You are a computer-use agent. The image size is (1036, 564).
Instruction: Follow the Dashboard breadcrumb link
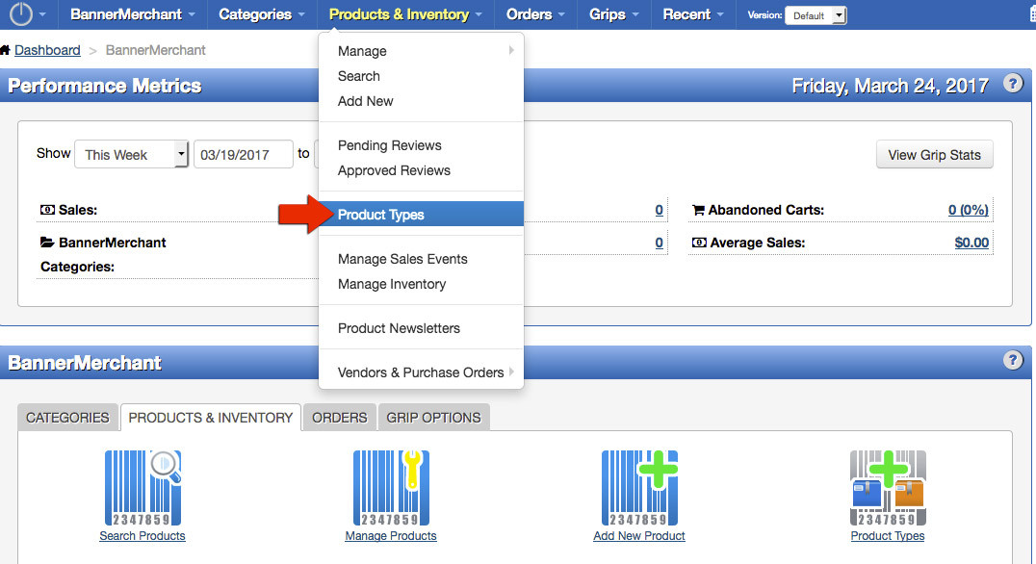tap(47, 50)
